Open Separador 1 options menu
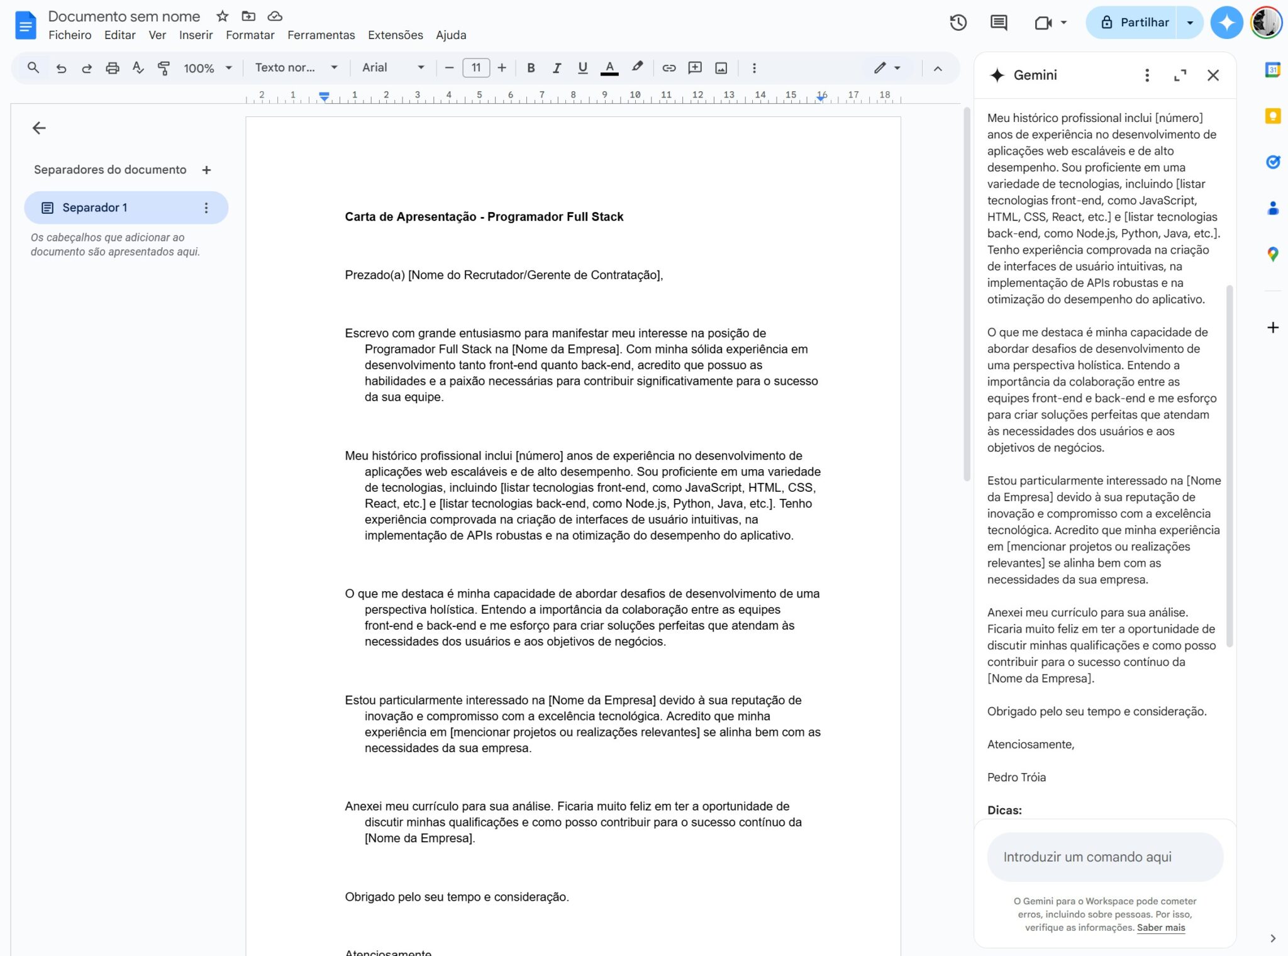Screen dimensions: 1288x956 (206, 208)
